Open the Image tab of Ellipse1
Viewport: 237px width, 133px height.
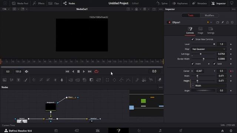[200, 30]
